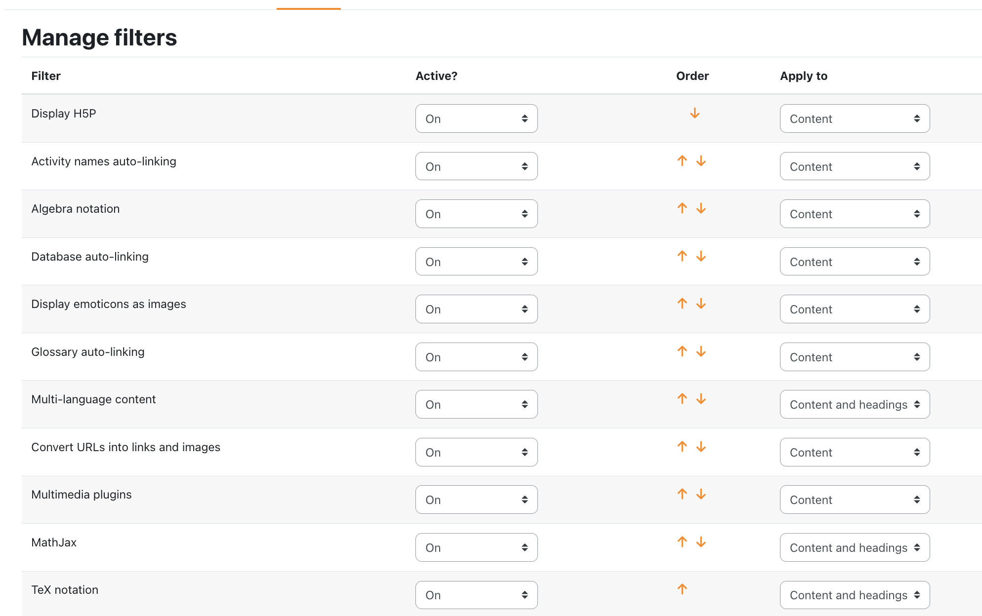Click the Multi-language content filter name

point(93,399)
